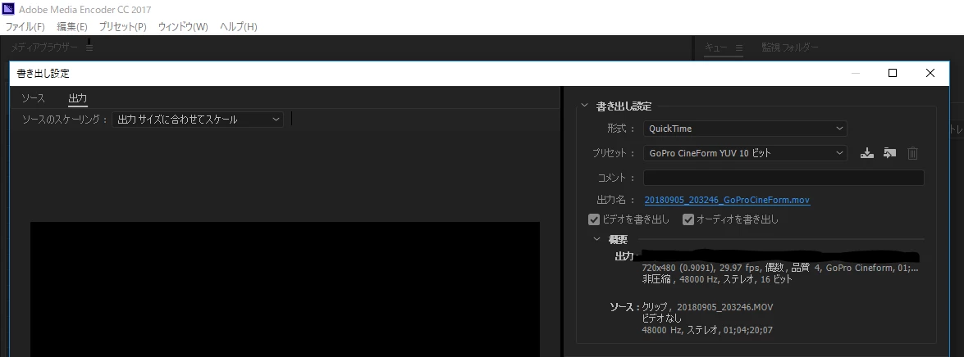This screenshot has width=964, height=357.
Task: Click the delete preset trash icon
Action: [912, 153]
